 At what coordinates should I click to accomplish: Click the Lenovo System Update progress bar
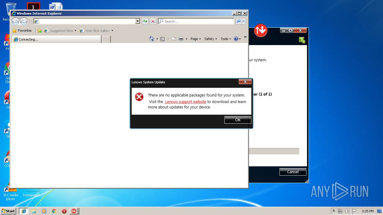pyautogui.click(x=274, y=151)
